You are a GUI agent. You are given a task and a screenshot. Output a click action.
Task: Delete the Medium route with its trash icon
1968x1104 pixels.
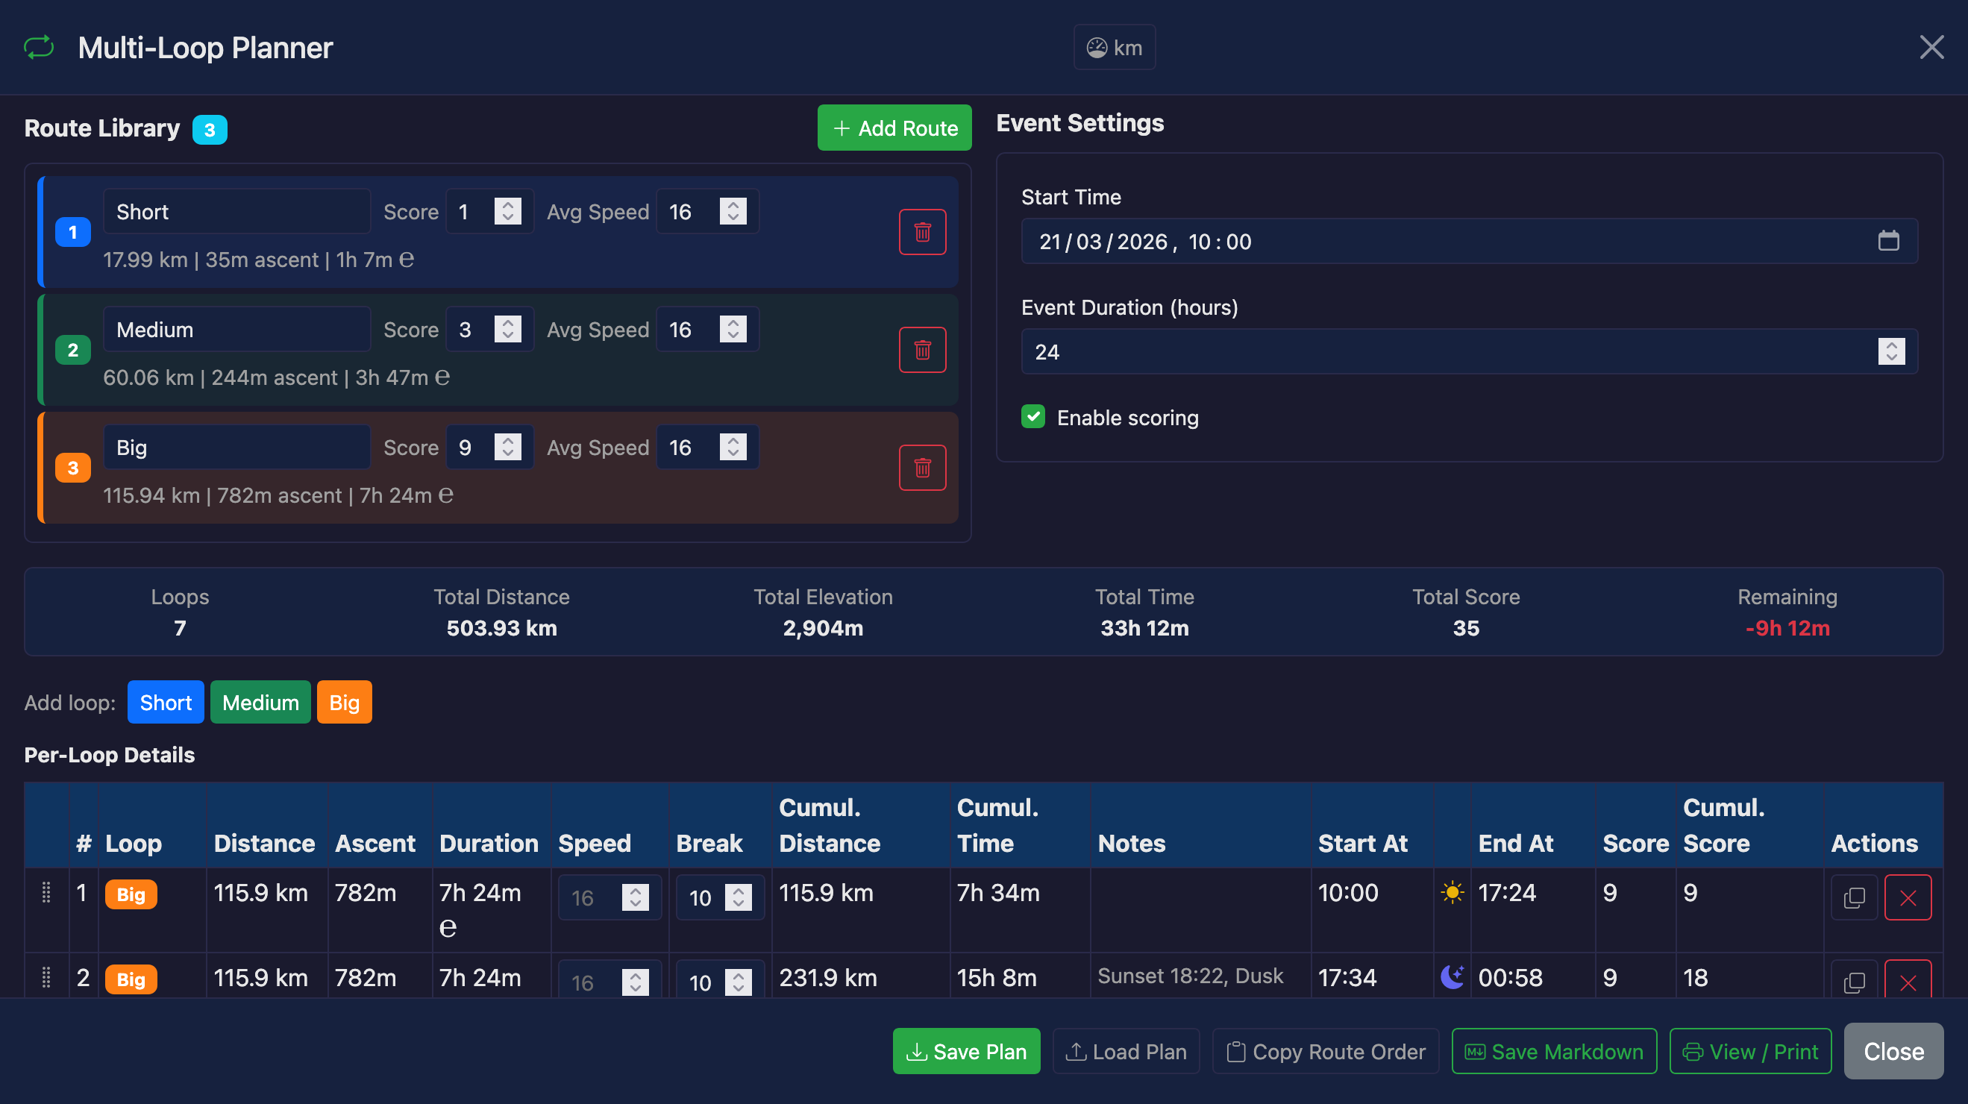coord(922,349)
